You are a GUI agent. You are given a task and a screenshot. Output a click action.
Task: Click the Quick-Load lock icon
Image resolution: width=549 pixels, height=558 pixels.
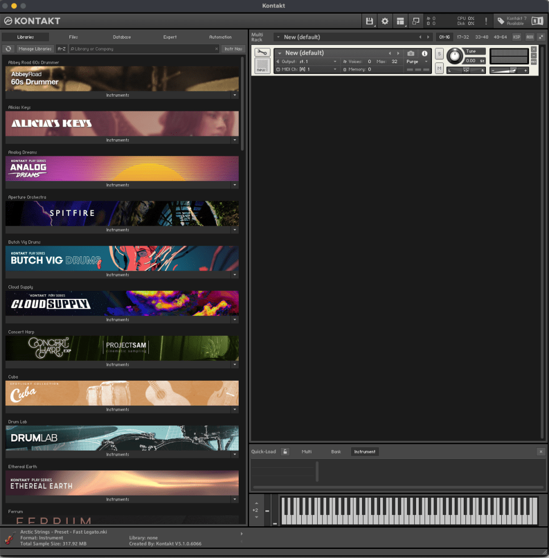point(285,452)
